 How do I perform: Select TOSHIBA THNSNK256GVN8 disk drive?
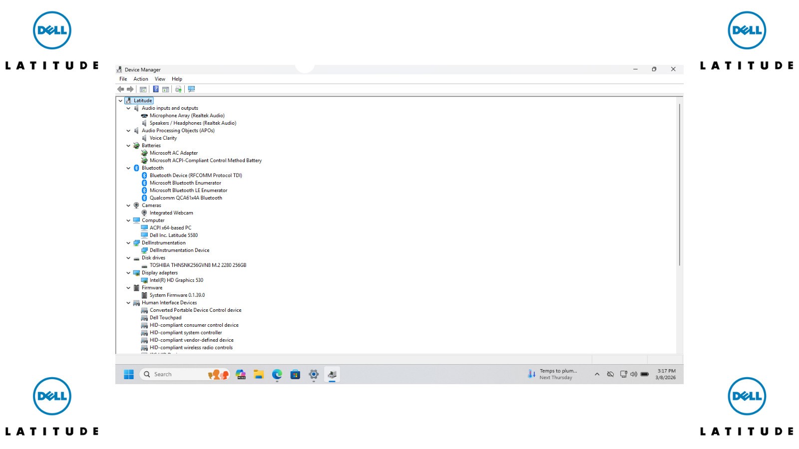[x=198, y=265]
